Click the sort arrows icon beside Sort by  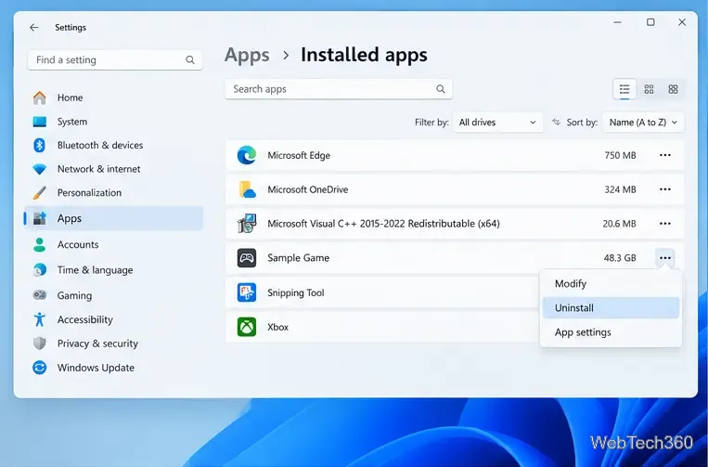557,123
